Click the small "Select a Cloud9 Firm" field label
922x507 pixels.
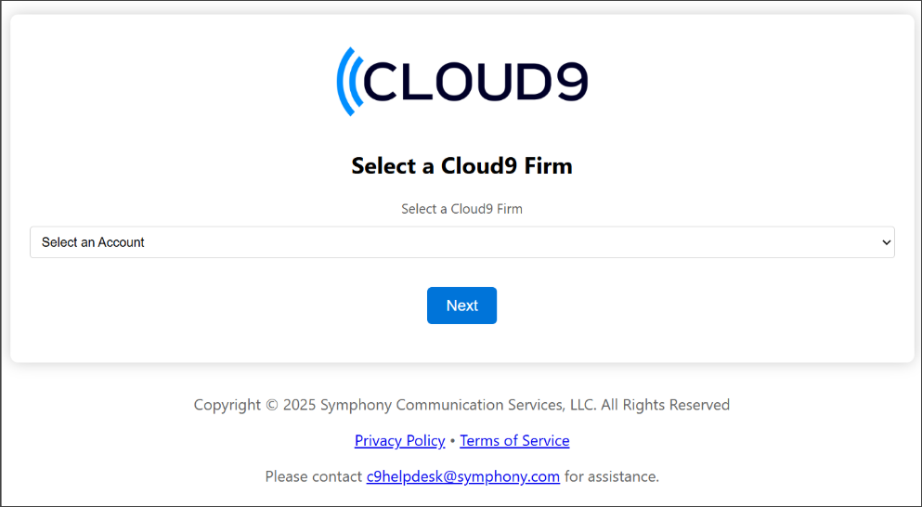click(461, 209)
